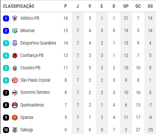156x134 pixels.
Task: Click the Socremo Serrano crest icon
Action: pyautogui.click(x=15, y=92)
